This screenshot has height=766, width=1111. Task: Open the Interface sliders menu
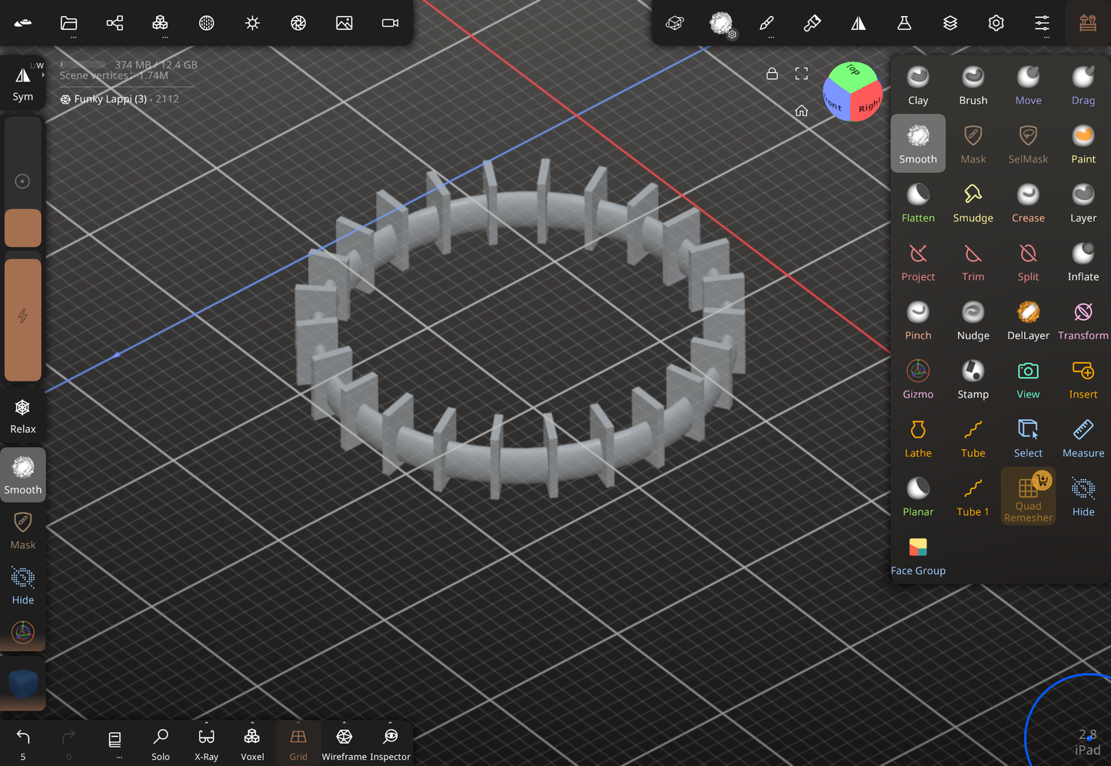[x=1042, y=23]
